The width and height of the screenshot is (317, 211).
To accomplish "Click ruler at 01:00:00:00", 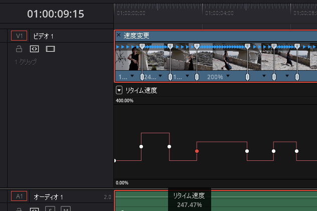I will 131,14.
